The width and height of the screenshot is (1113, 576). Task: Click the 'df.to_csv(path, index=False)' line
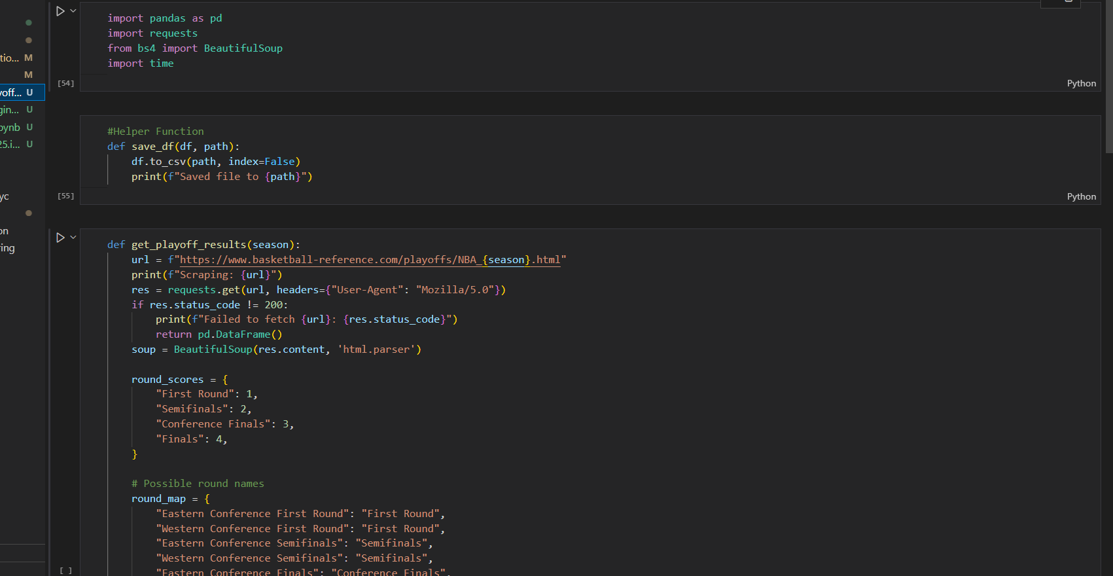tap(216, 162)
